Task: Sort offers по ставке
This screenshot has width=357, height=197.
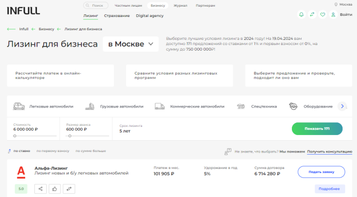Action: [x=22, y=151]
